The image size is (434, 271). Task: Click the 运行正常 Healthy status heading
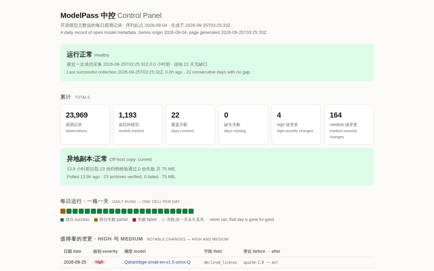88,55
